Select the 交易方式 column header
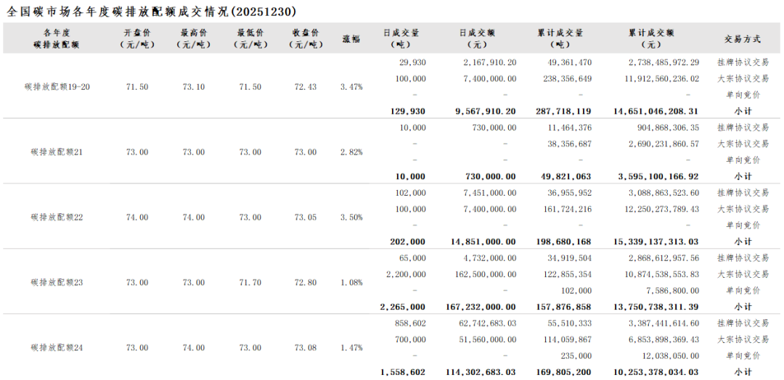 coord(743,38)
